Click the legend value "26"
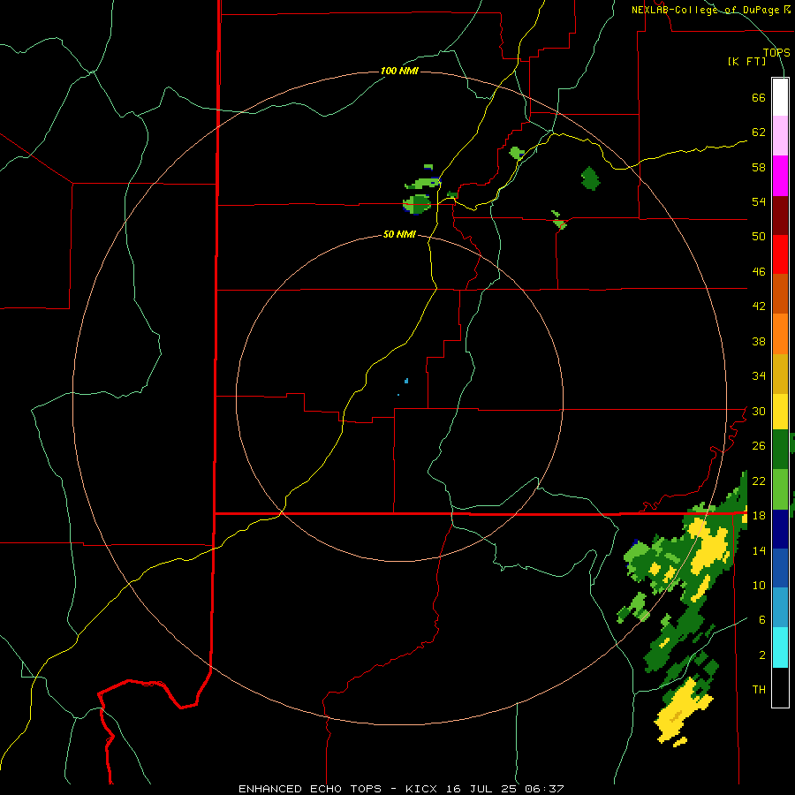Screen dimensions: 795x795 click(759, 446)
